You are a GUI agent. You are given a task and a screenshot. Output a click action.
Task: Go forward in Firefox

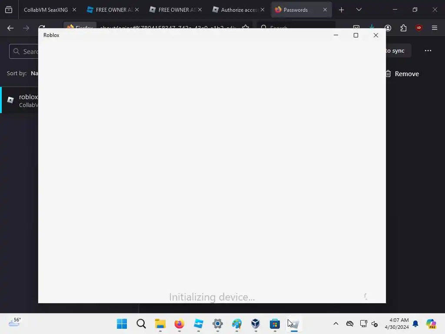point(26,28)
